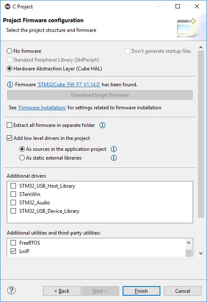The height and width of the screenshot is (302, 207).
Task: Go Back to the previous wizard page
Action: coord(62,291)
